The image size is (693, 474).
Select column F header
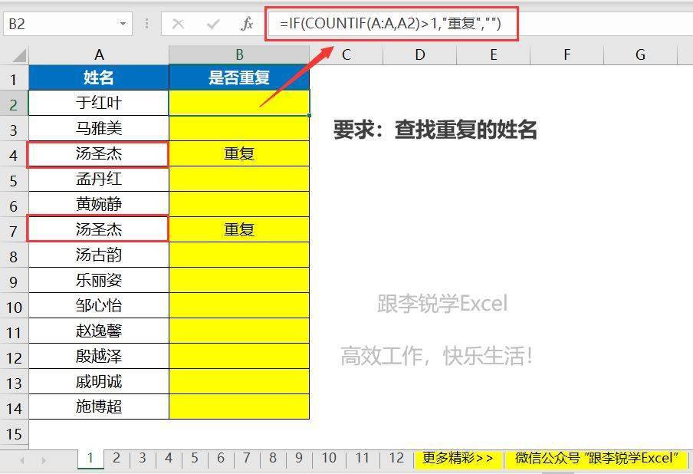[x=567, y=54]
